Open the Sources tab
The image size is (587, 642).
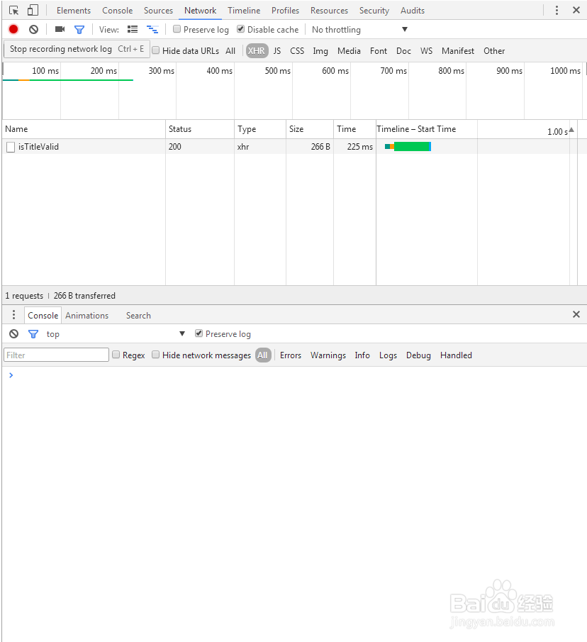click(x=158, y=10)
